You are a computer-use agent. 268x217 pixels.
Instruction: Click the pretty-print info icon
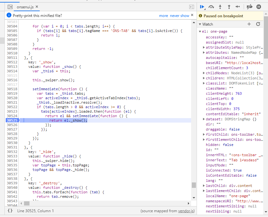[9, 15]
